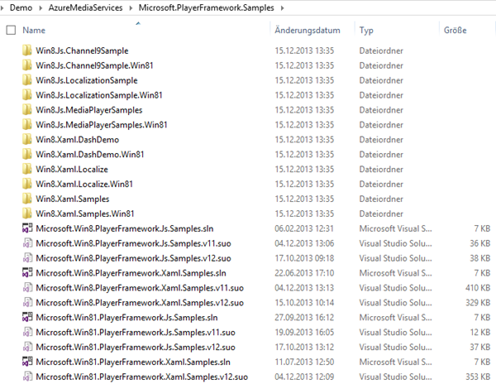The width and height of the screenshot is (496, 384).
Task: Click date 19.09.2013 16:05
Action: coord(304,333)
